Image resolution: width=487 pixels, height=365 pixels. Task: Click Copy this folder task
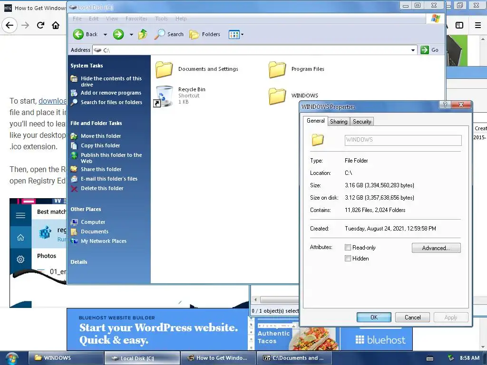100,145
